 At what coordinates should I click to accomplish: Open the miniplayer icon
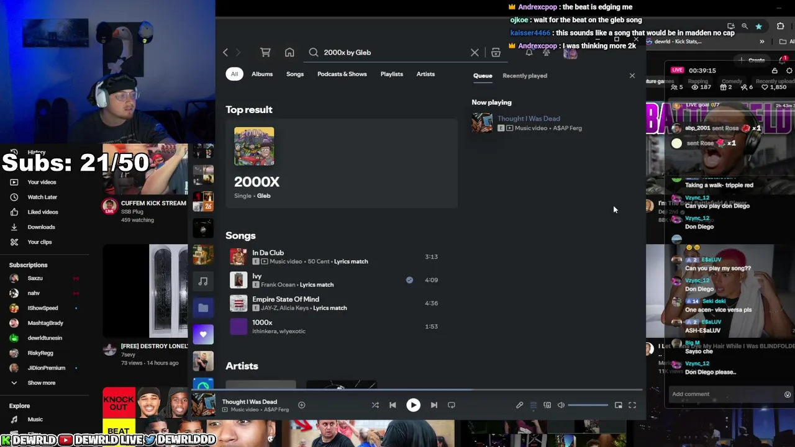click(619, 405)
